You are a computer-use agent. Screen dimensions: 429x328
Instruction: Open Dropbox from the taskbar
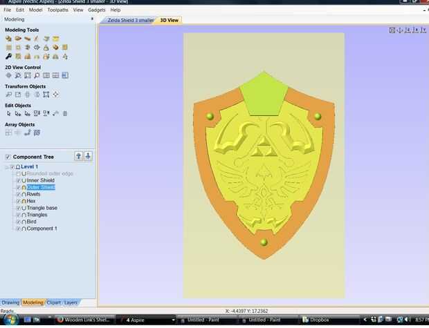[x=316, y=320]
